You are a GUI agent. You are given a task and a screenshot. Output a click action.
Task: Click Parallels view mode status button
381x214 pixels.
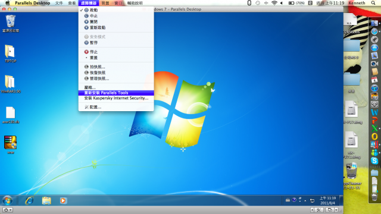[x=329, y=210]
